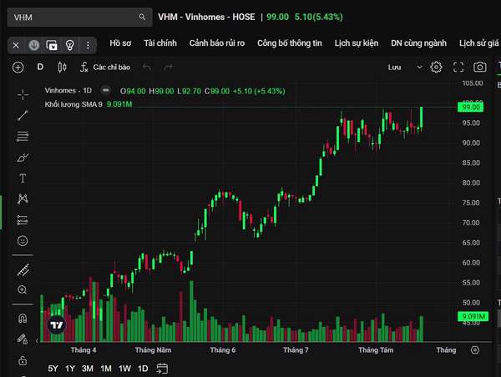
Task: Click the VHM symbol search field
Action: coord(80,18)
